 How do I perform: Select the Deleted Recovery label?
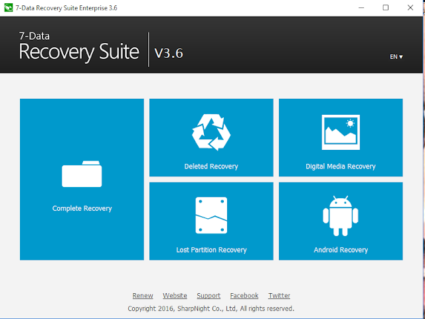[211, 166]
